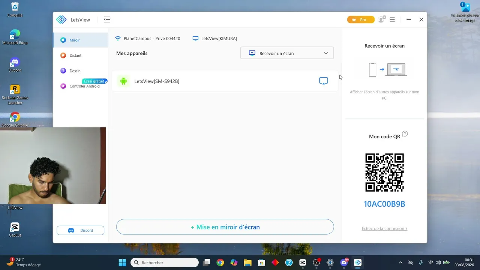The height and width of the screenshot is (270, 480).
Task: Click the Mon code QR label
Action: click(384, 136)
